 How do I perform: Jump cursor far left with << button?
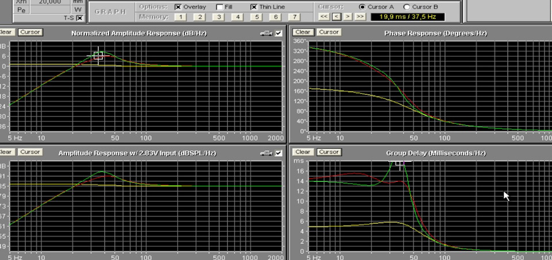(x=324, y=17)
